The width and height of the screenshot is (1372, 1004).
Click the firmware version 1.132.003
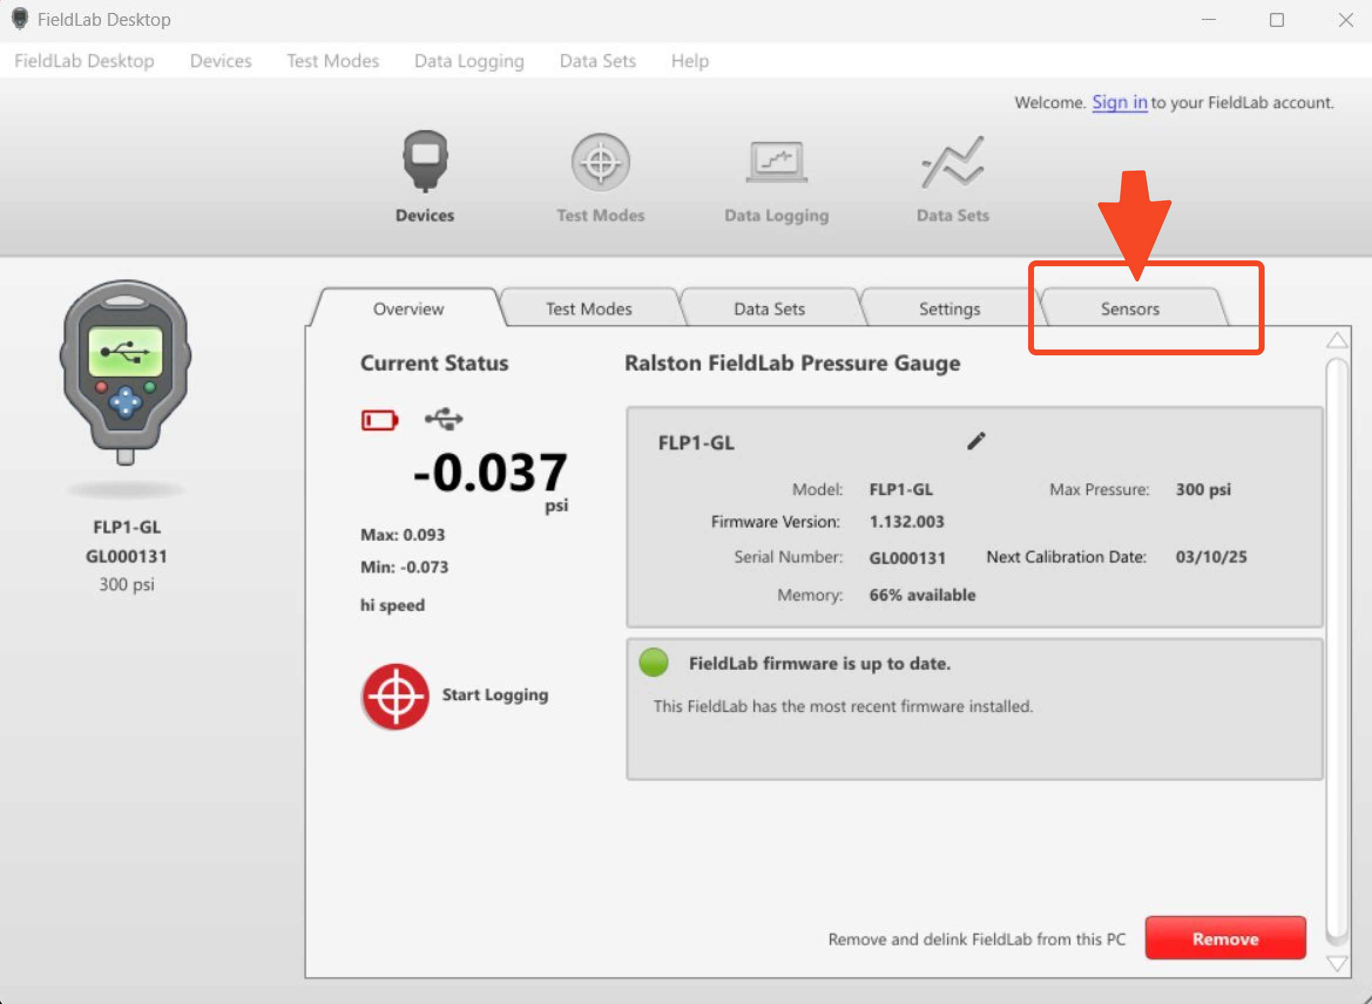click(x=906, y=521)
